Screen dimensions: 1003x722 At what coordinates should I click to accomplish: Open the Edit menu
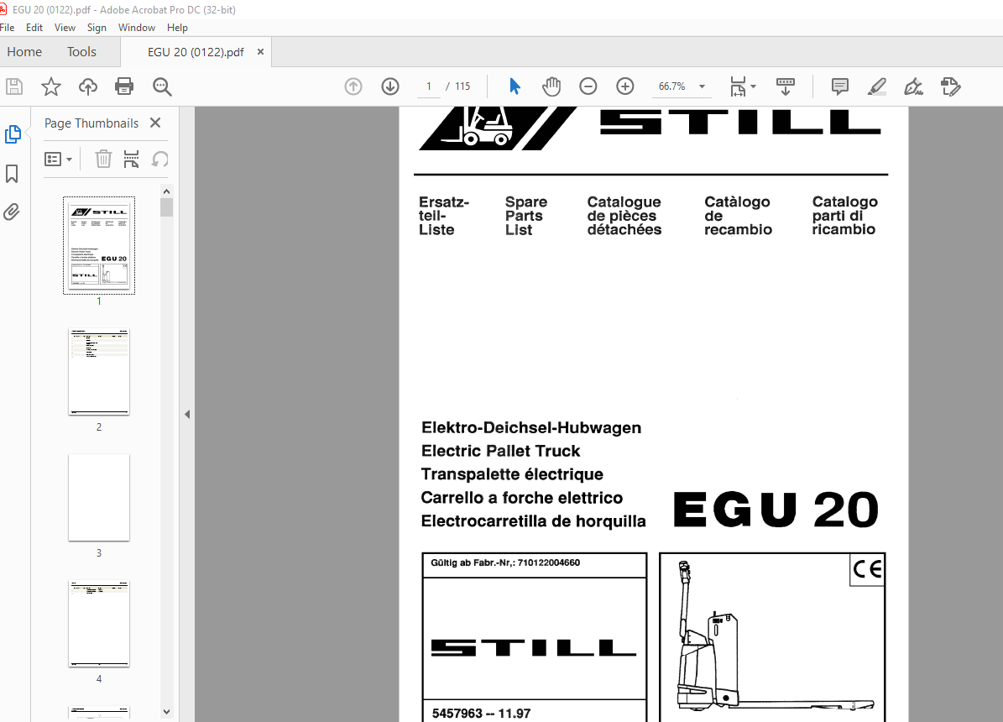(34, 28)
